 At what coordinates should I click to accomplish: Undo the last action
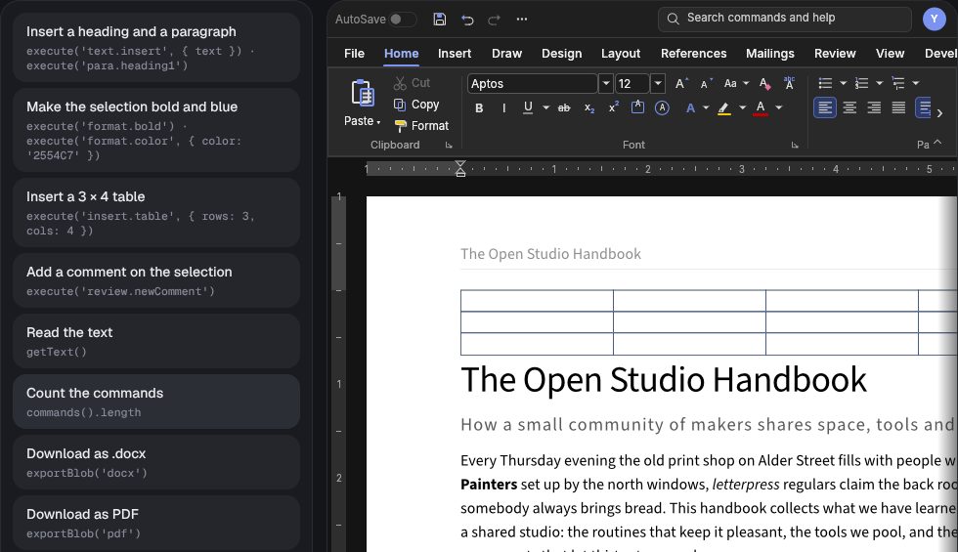coord(467,20)
